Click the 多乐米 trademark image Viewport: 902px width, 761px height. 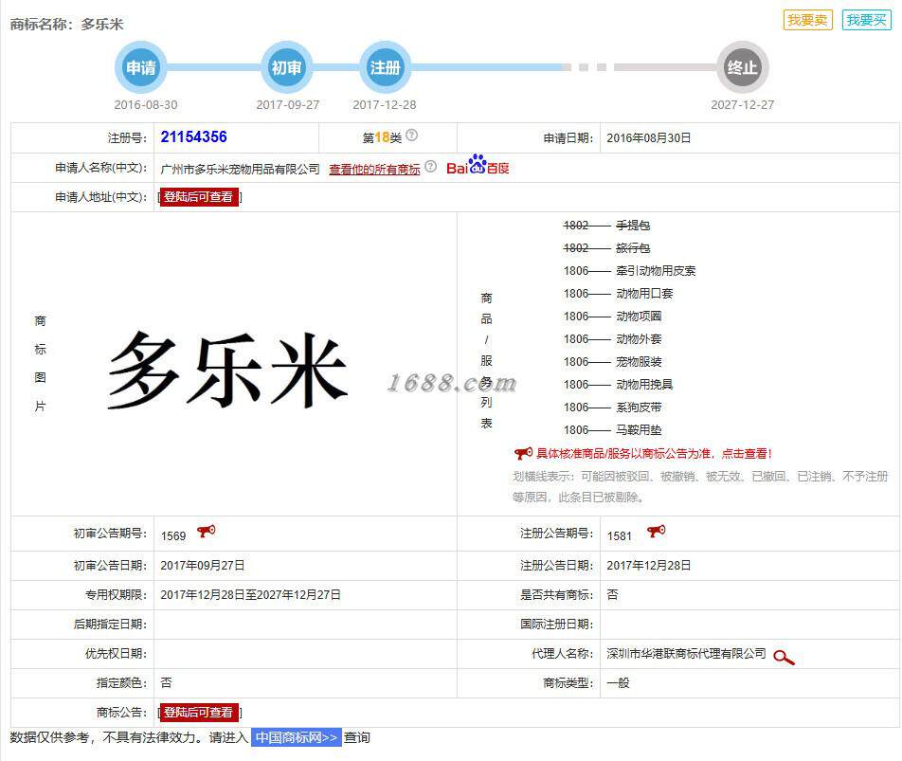[227, 370]
